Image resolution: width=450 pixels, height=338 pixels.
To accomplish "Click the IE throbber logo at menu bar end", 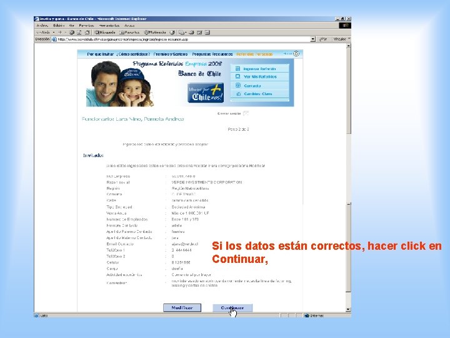I will tap(345, 26).
